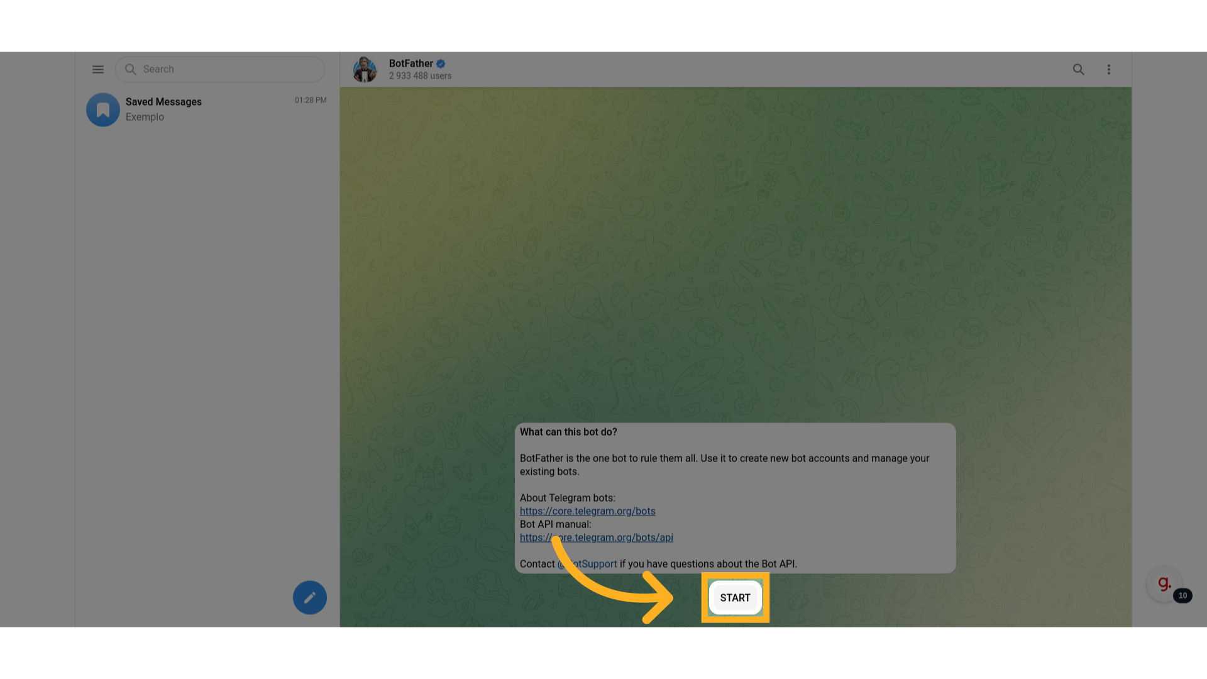Click the Saved Messages bookmark avatar
This screenshot has height=679, width=1207.
point(103,110)
